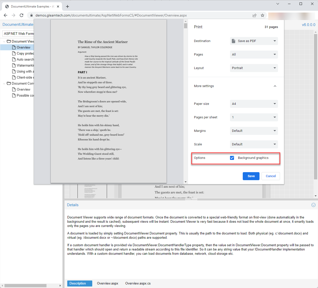Viewport: 318px width, 288px height.
Task: Uncheck the Background graphics checkbox
Action: pyautogui.click(x=232, y=158)
